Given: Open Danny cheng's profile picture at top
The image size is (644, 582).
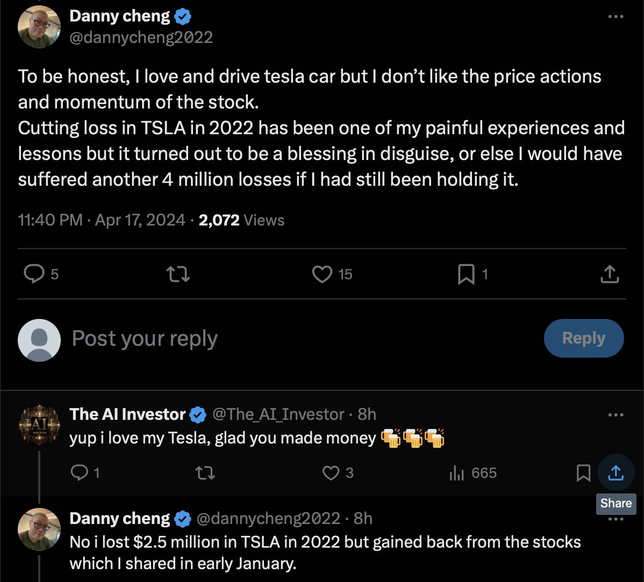Looking at the screenshot, I should pyautogui.click(x=39, y=27).
